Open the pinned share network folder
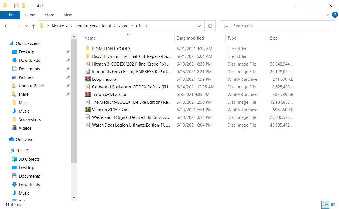 click(23, 94)
